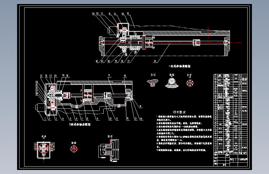Viewport: 269px width, 174px height.
Task: Click part balloon number 3
Action: point(56,119)
